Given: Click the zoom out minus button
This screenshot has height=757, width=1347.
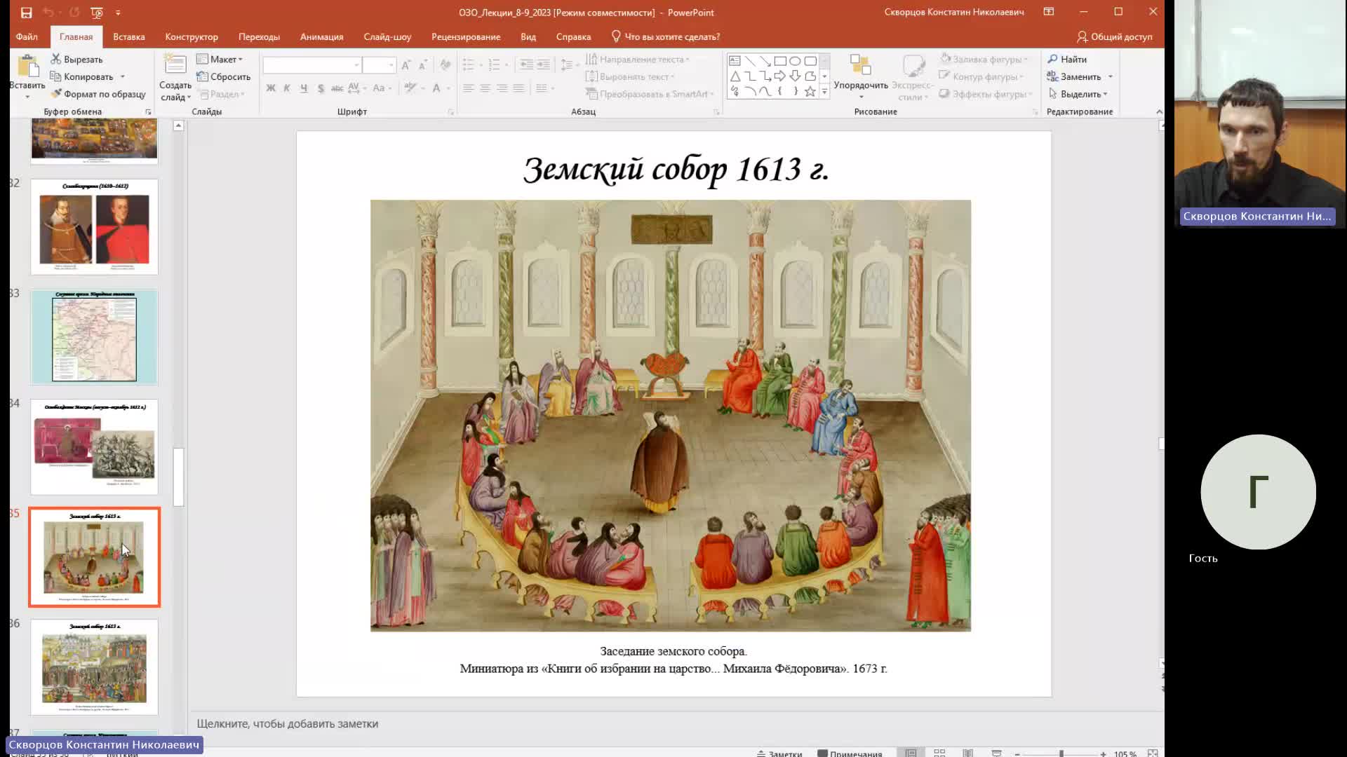Looking at the screenshot, I should pos(1017,753).
